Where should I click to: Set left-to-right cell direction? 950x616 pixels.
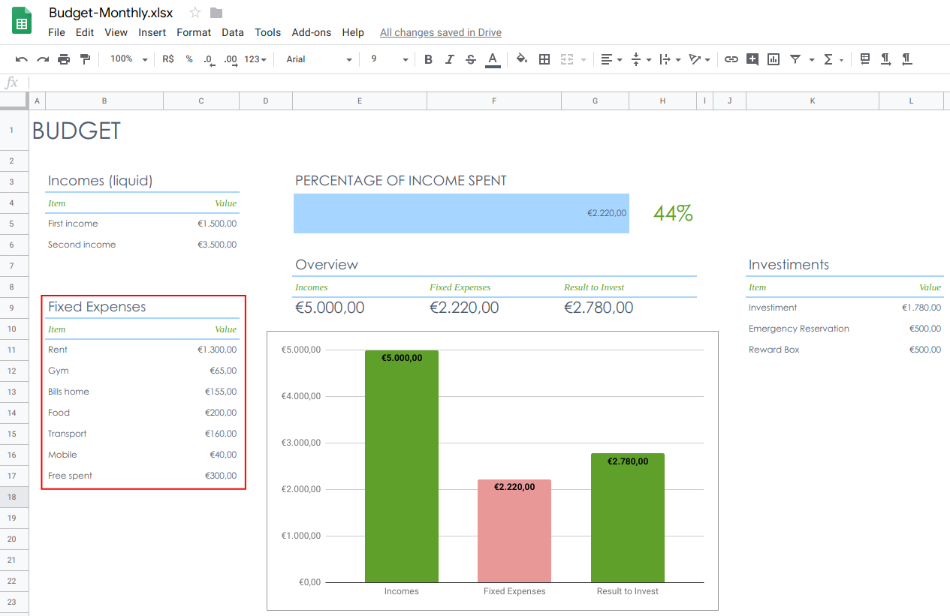tap(886, 59)
